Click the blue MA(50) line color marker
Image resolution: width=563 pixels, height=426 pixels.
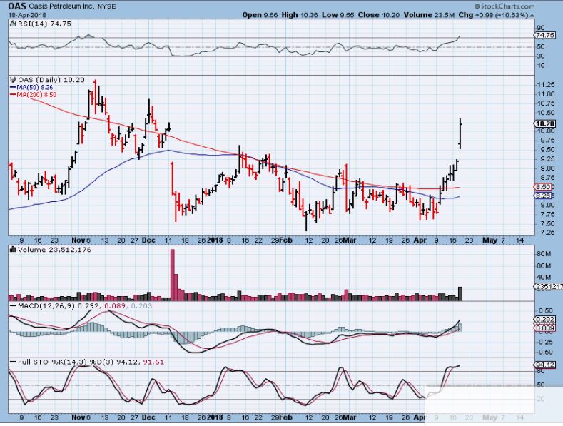pos(13,88)
